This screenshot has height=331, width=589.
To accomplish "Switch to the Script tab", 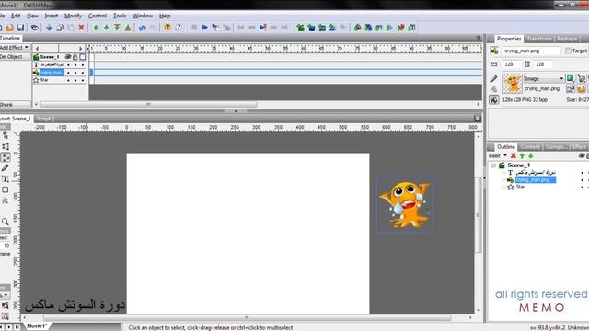I will pos(43,119).
